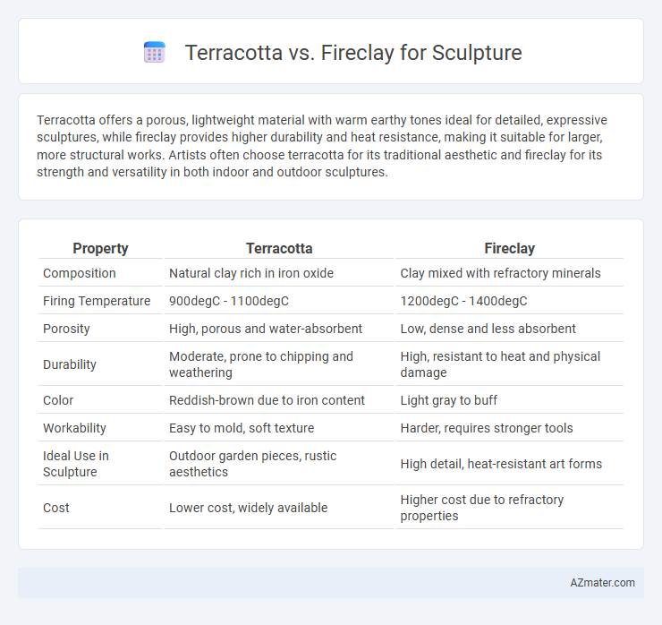Click the Workability row label
This screenshot has width=662, height=625.
tap(74, 428)
